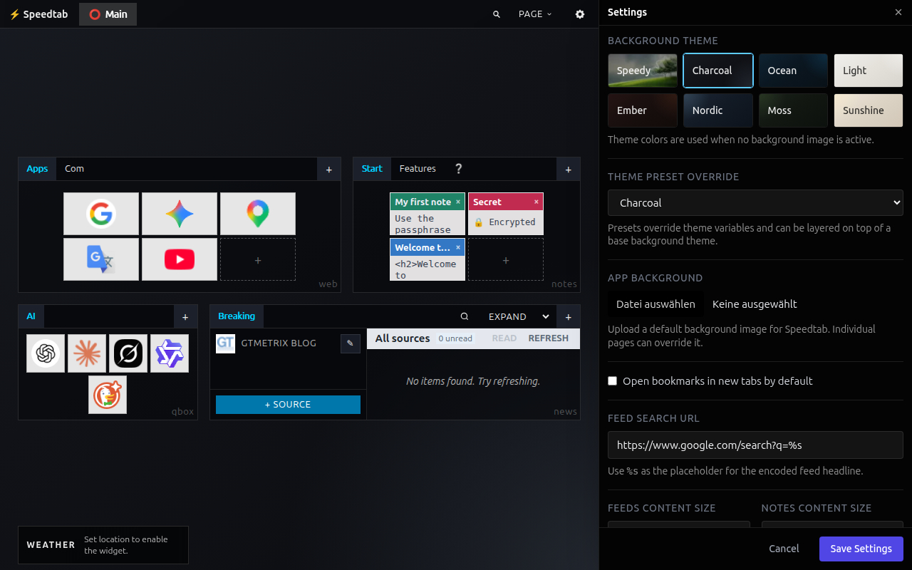Click the Save Settings button

point(861,549)
